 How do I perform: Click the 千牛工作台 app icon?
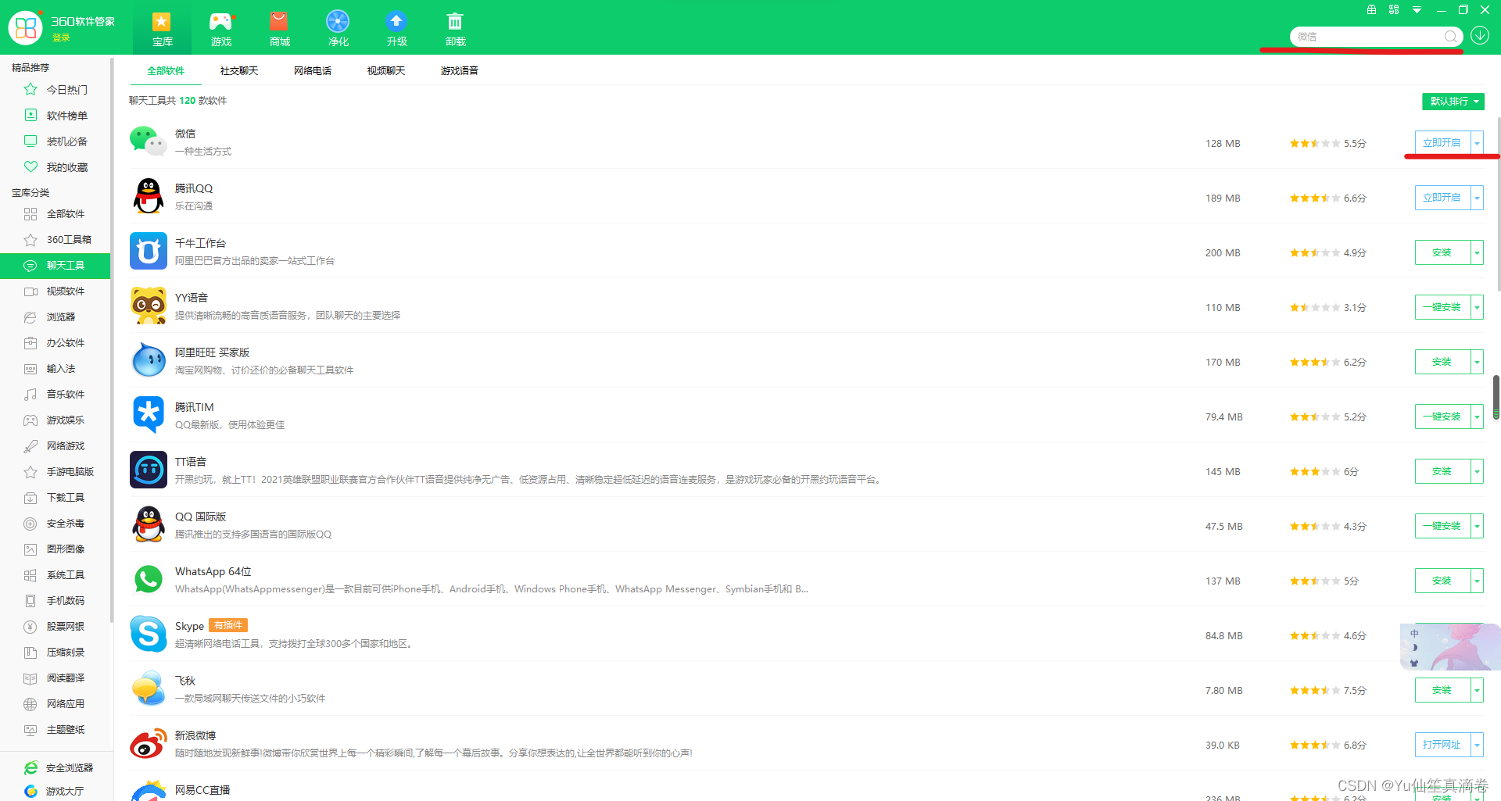coord(148,251)
